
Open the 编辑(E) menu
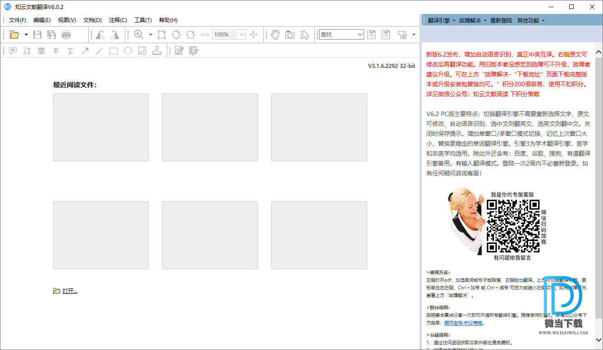click(x=42, y=20)
